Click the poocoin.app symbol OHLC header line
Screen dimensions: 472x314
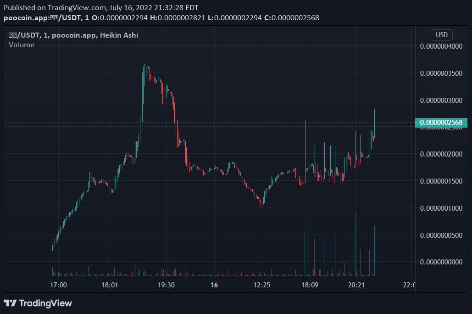pos(161,18)
